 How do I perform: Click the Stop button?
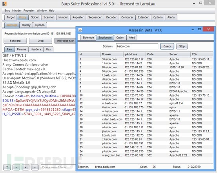click(182, 46)
